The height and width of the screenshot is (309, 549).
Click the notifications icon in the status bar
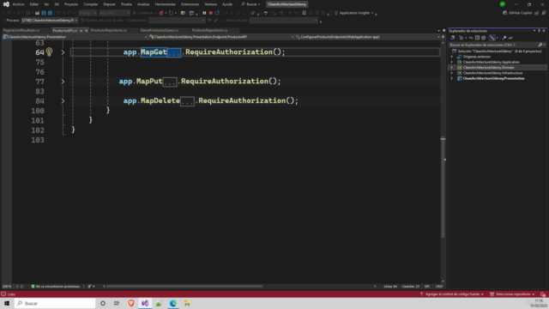click(543, 294)
